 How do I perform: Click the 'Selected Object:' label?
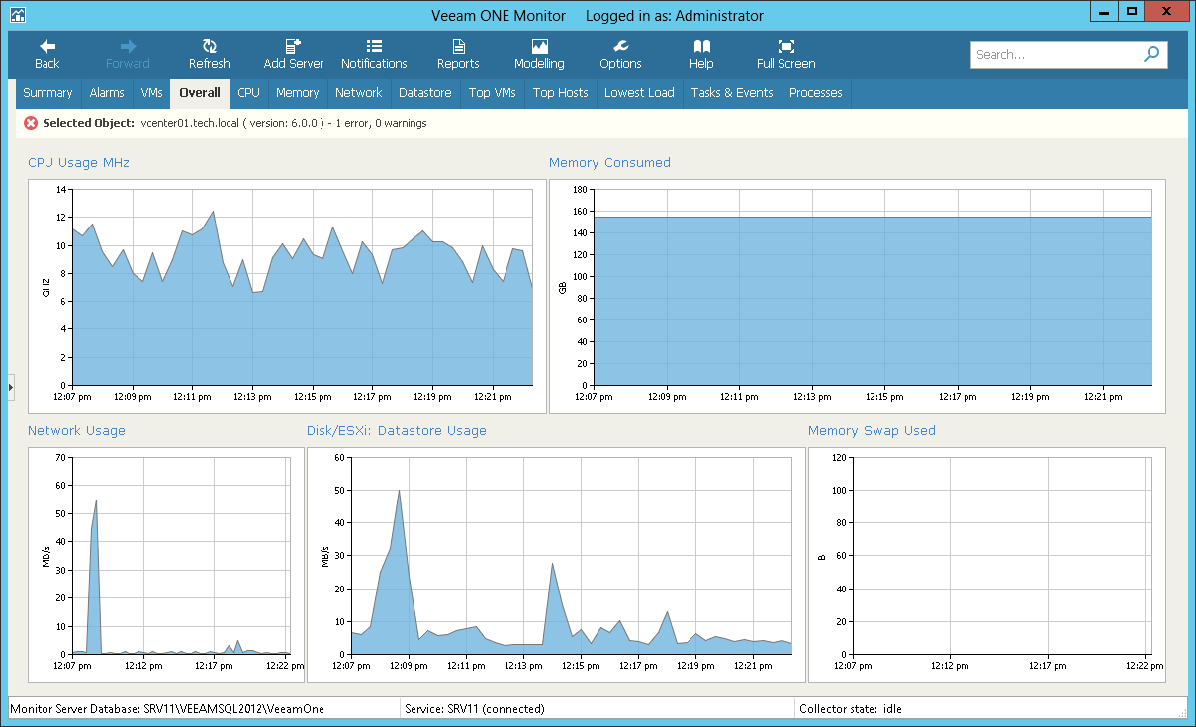(89, 123)
